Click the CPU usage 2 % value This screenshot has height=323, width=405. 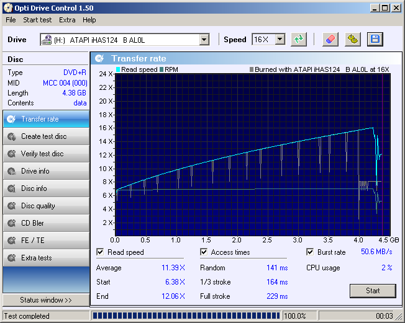387,268
